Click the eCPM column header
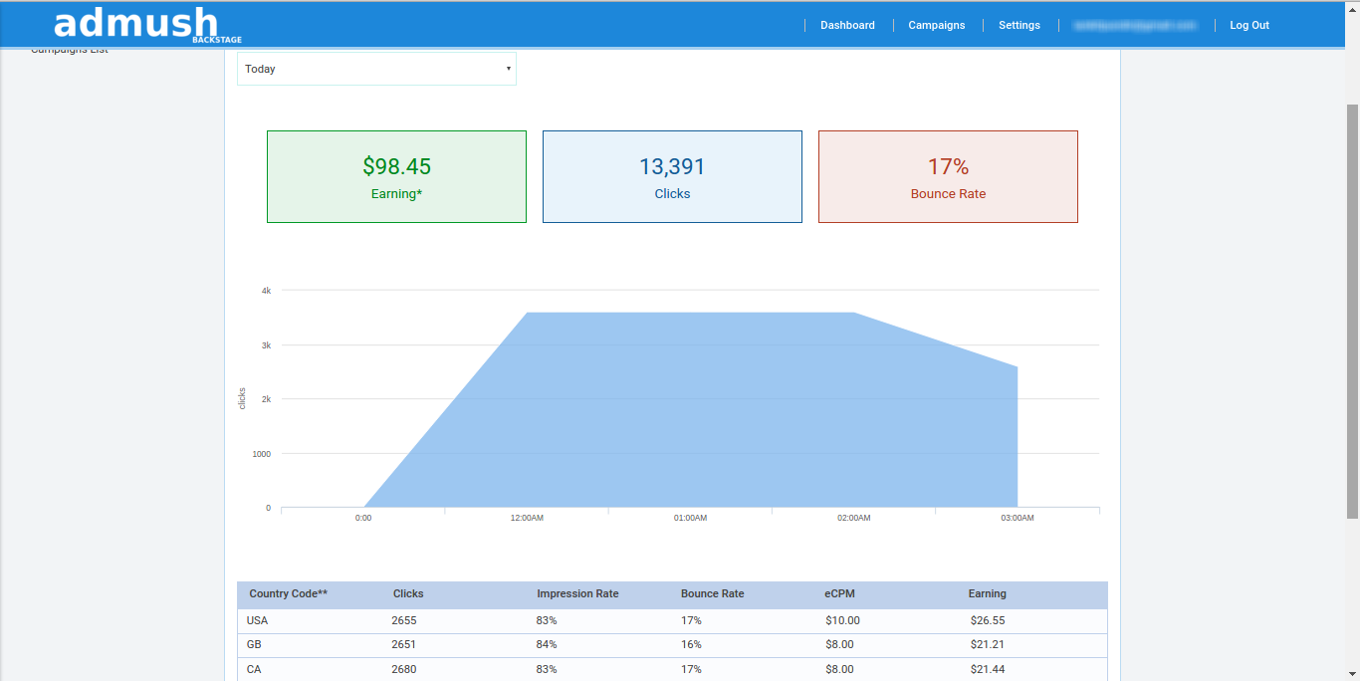The image size is (1360, 681). tap(839, 593)
